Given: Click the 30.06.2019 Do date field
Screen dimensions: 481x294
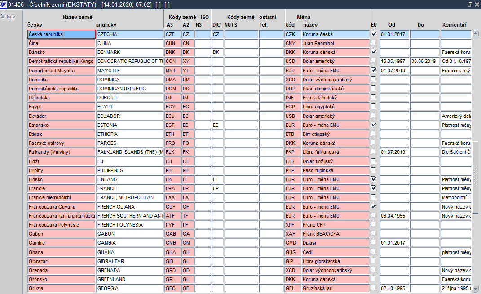Looking at the screenshot, I should click(425, 62).
